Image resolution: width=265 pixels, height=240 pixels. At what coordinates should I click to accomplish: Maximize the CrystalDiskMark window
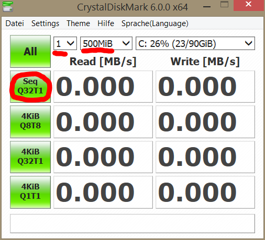[224, 5]
